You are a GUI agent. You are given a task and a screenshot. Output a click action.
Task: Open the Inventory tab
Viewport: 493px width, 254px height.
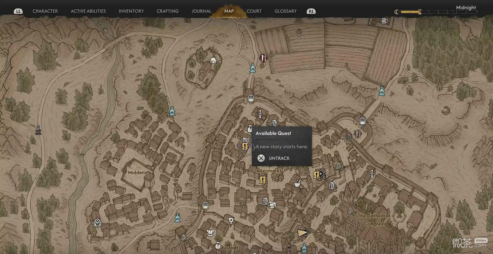pos(131,11)
